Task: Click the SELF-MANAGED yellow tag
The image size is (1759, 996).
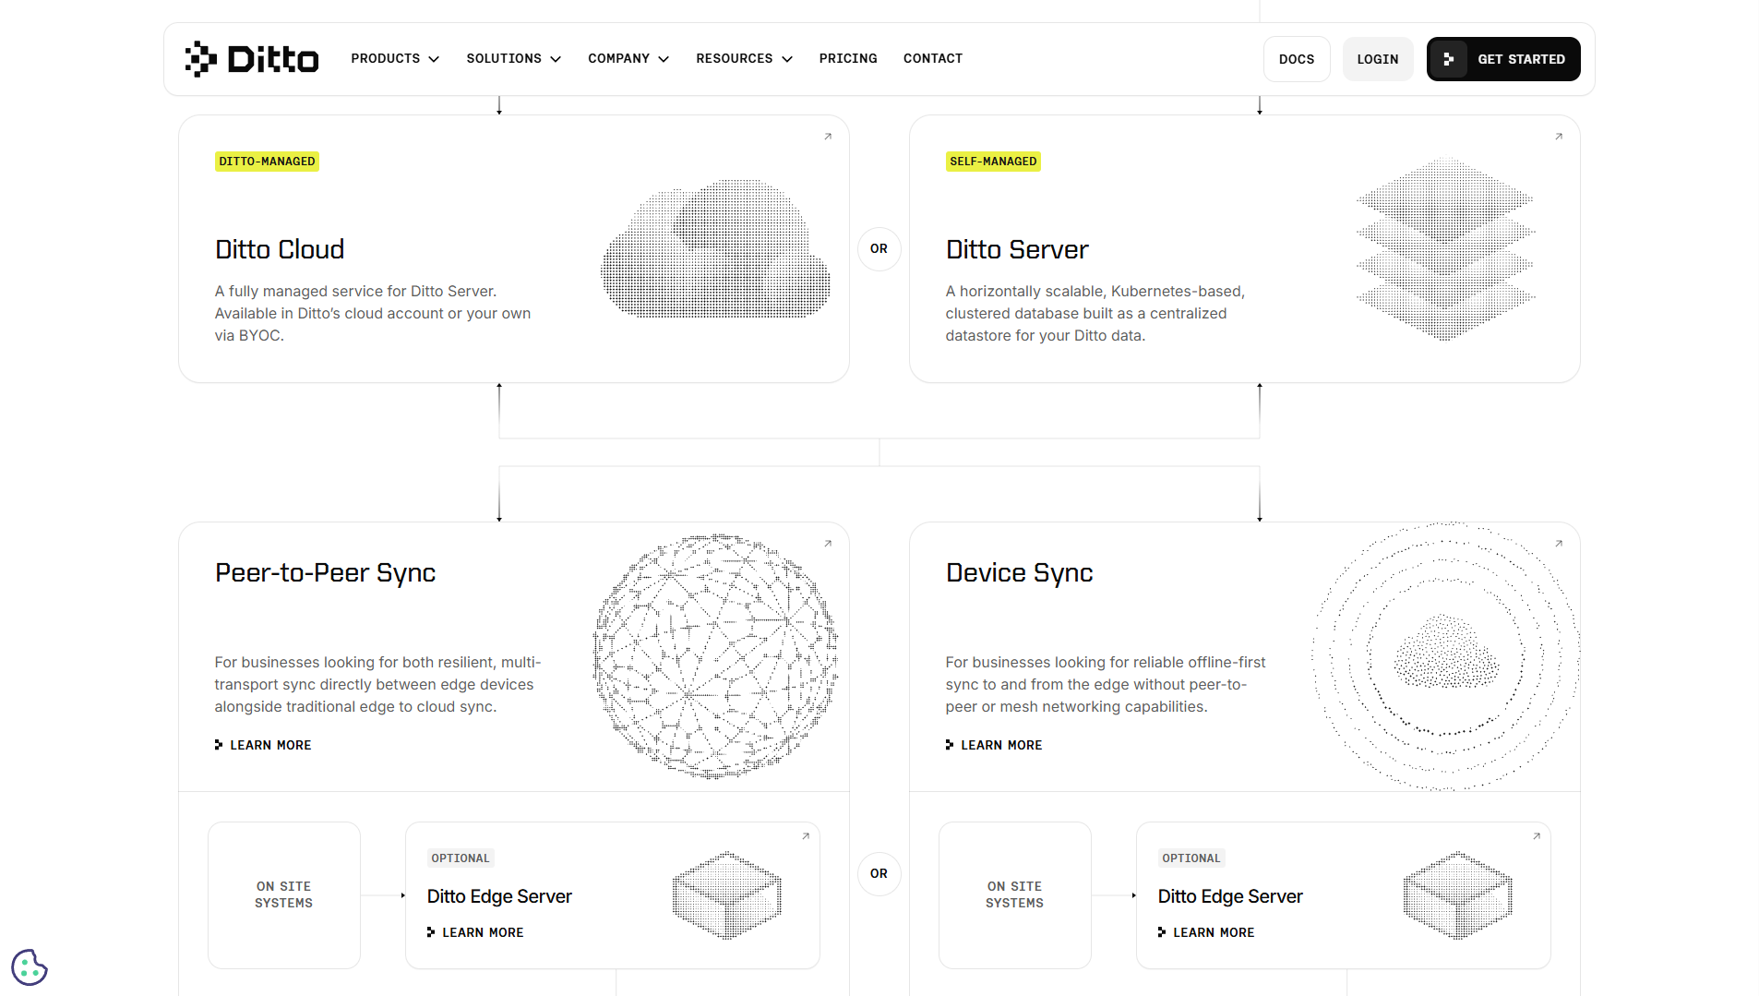Action: pyautogui.click(x=993, y=162)
